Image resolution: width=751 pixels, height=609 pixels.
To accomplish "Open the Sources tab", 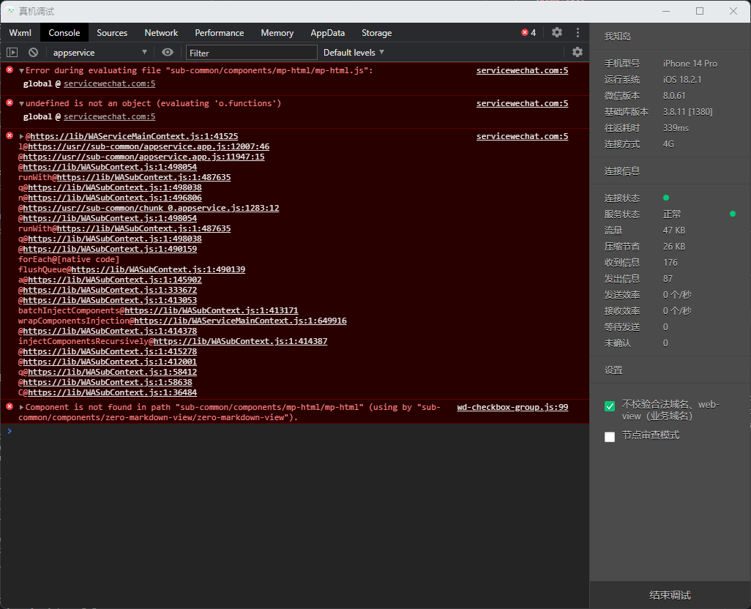I will coord(112,32).
